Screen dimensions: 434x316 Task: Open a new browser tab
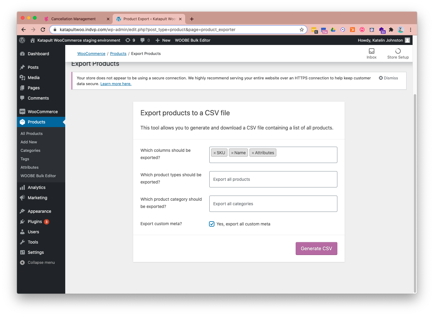(x=191, y=19)
